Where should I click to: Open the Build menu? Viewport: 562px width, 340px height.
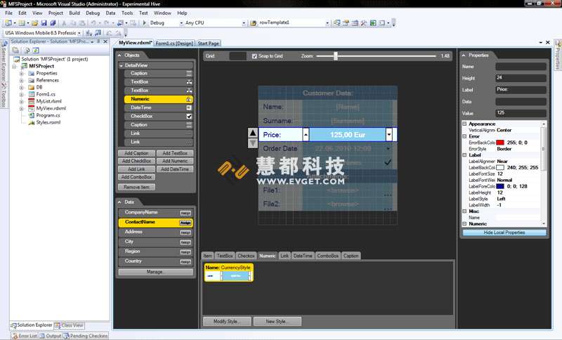coord(74,13)
